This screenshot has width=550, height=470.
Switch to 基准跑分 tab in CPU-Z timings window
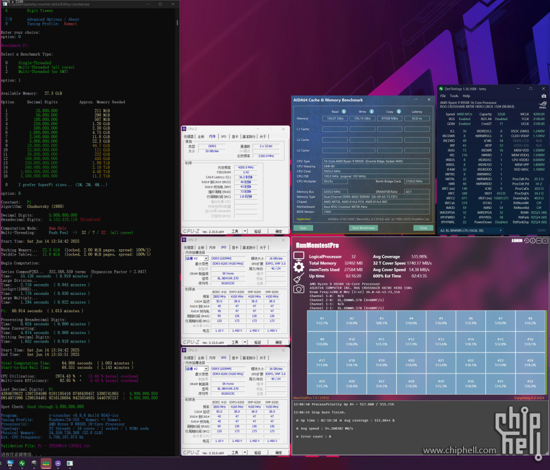249,136
